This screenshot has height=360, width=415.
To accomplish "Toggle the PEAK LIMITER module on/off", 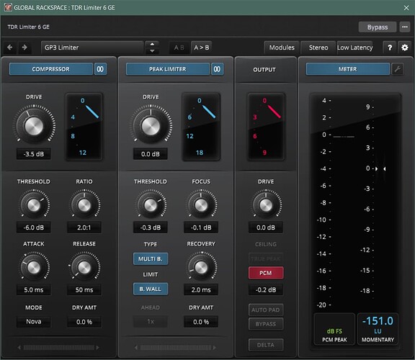I will click(x=168, y=69).
